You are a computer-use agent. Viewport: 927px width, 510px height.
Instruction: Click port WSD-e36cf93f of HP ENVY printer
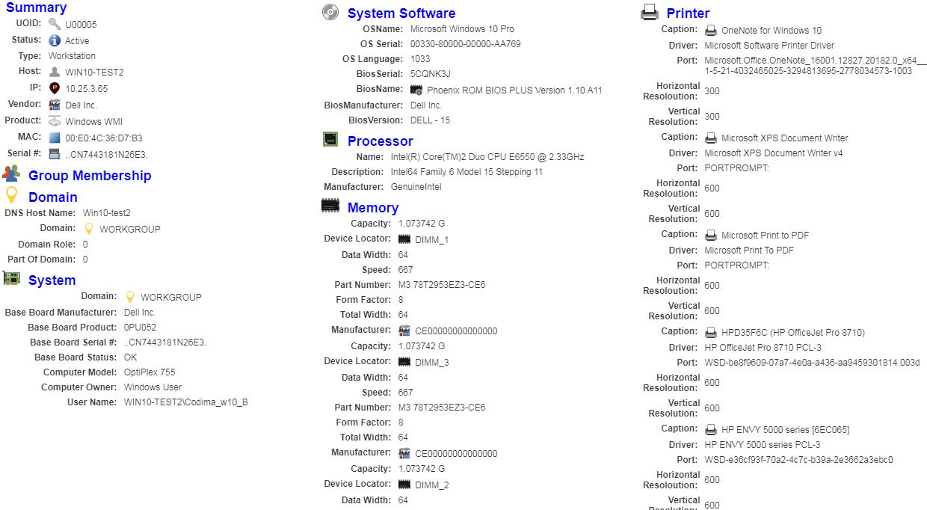click(799, 460)
